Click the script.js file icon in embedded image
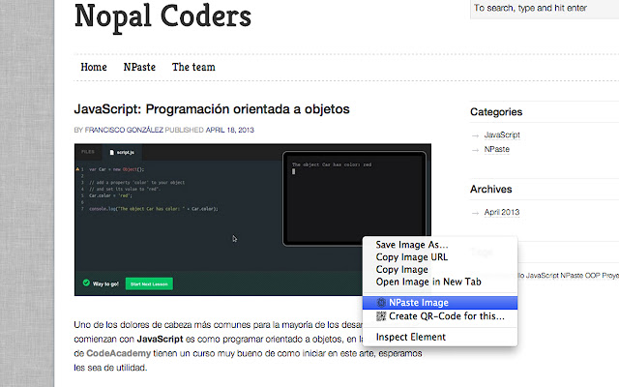 coord(112,152)
